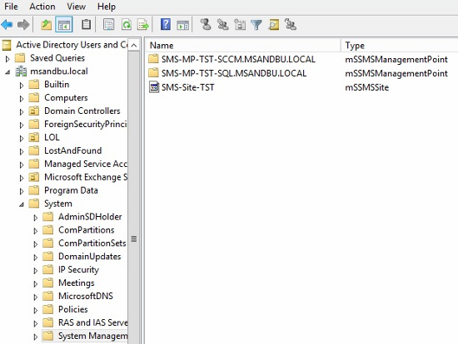
Task: Open the Help menu
Action: click(107, 7)
